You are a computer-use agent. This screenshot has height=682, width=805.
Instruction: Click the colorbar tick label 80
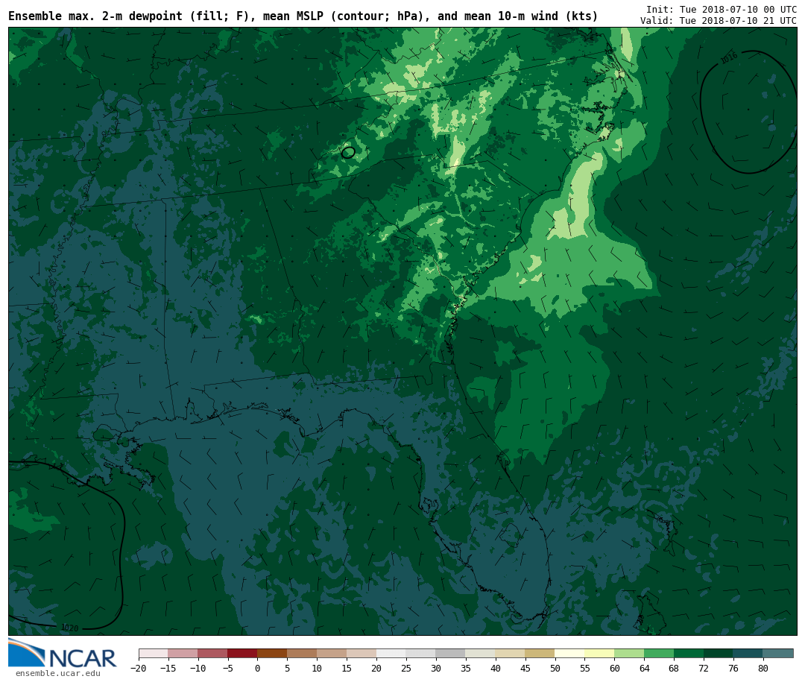pos(763,669)
